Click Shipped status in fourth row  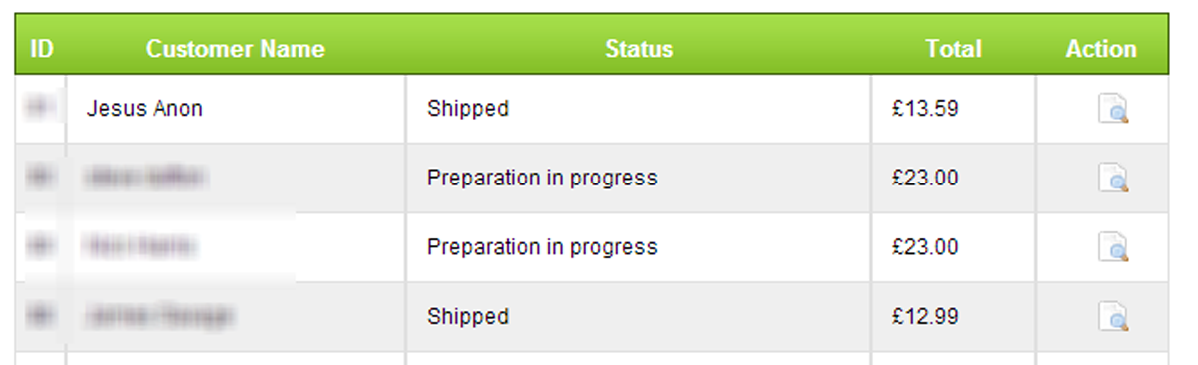(x=468, y=317)
